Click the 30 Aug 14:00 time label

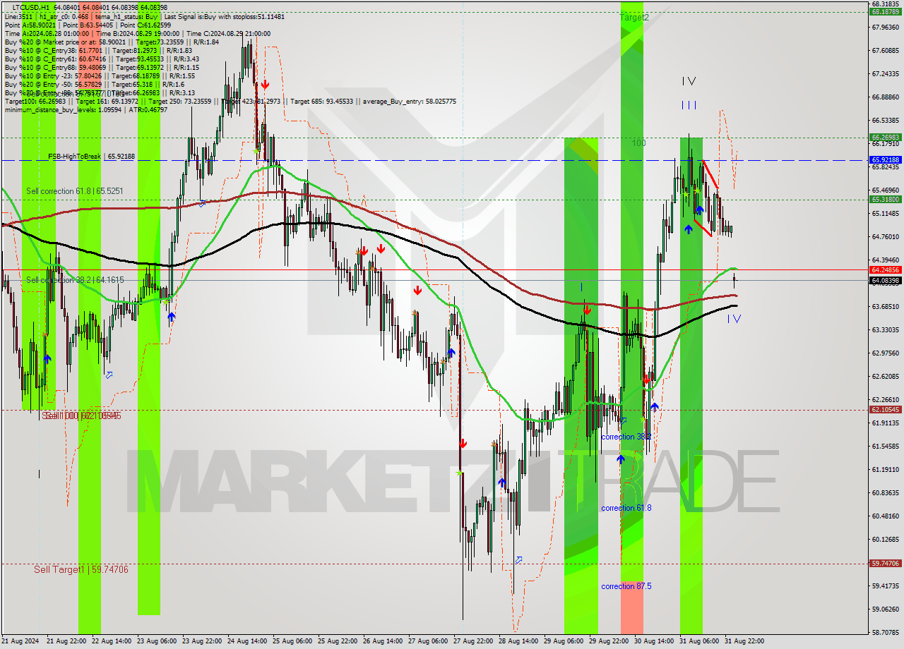655,641
